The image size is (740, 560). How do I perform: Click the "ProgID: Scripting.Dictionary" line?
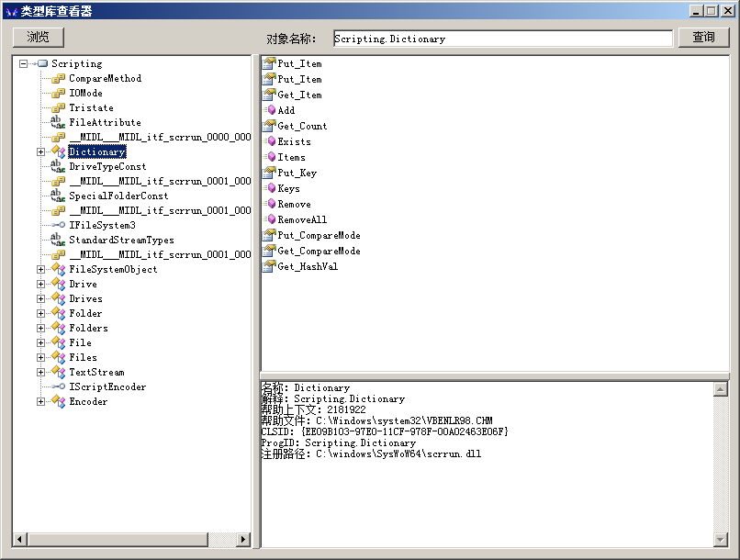[x=339, y=443]
